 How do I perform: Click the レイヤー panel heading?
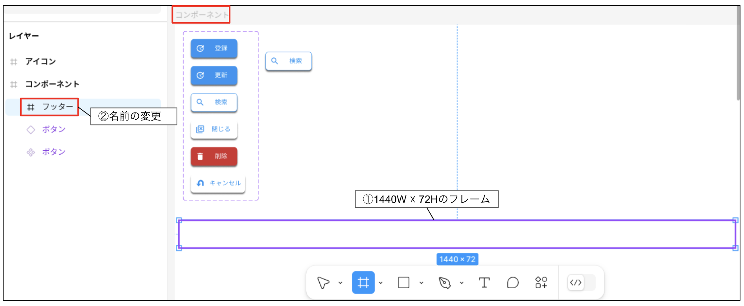(24, 36)
